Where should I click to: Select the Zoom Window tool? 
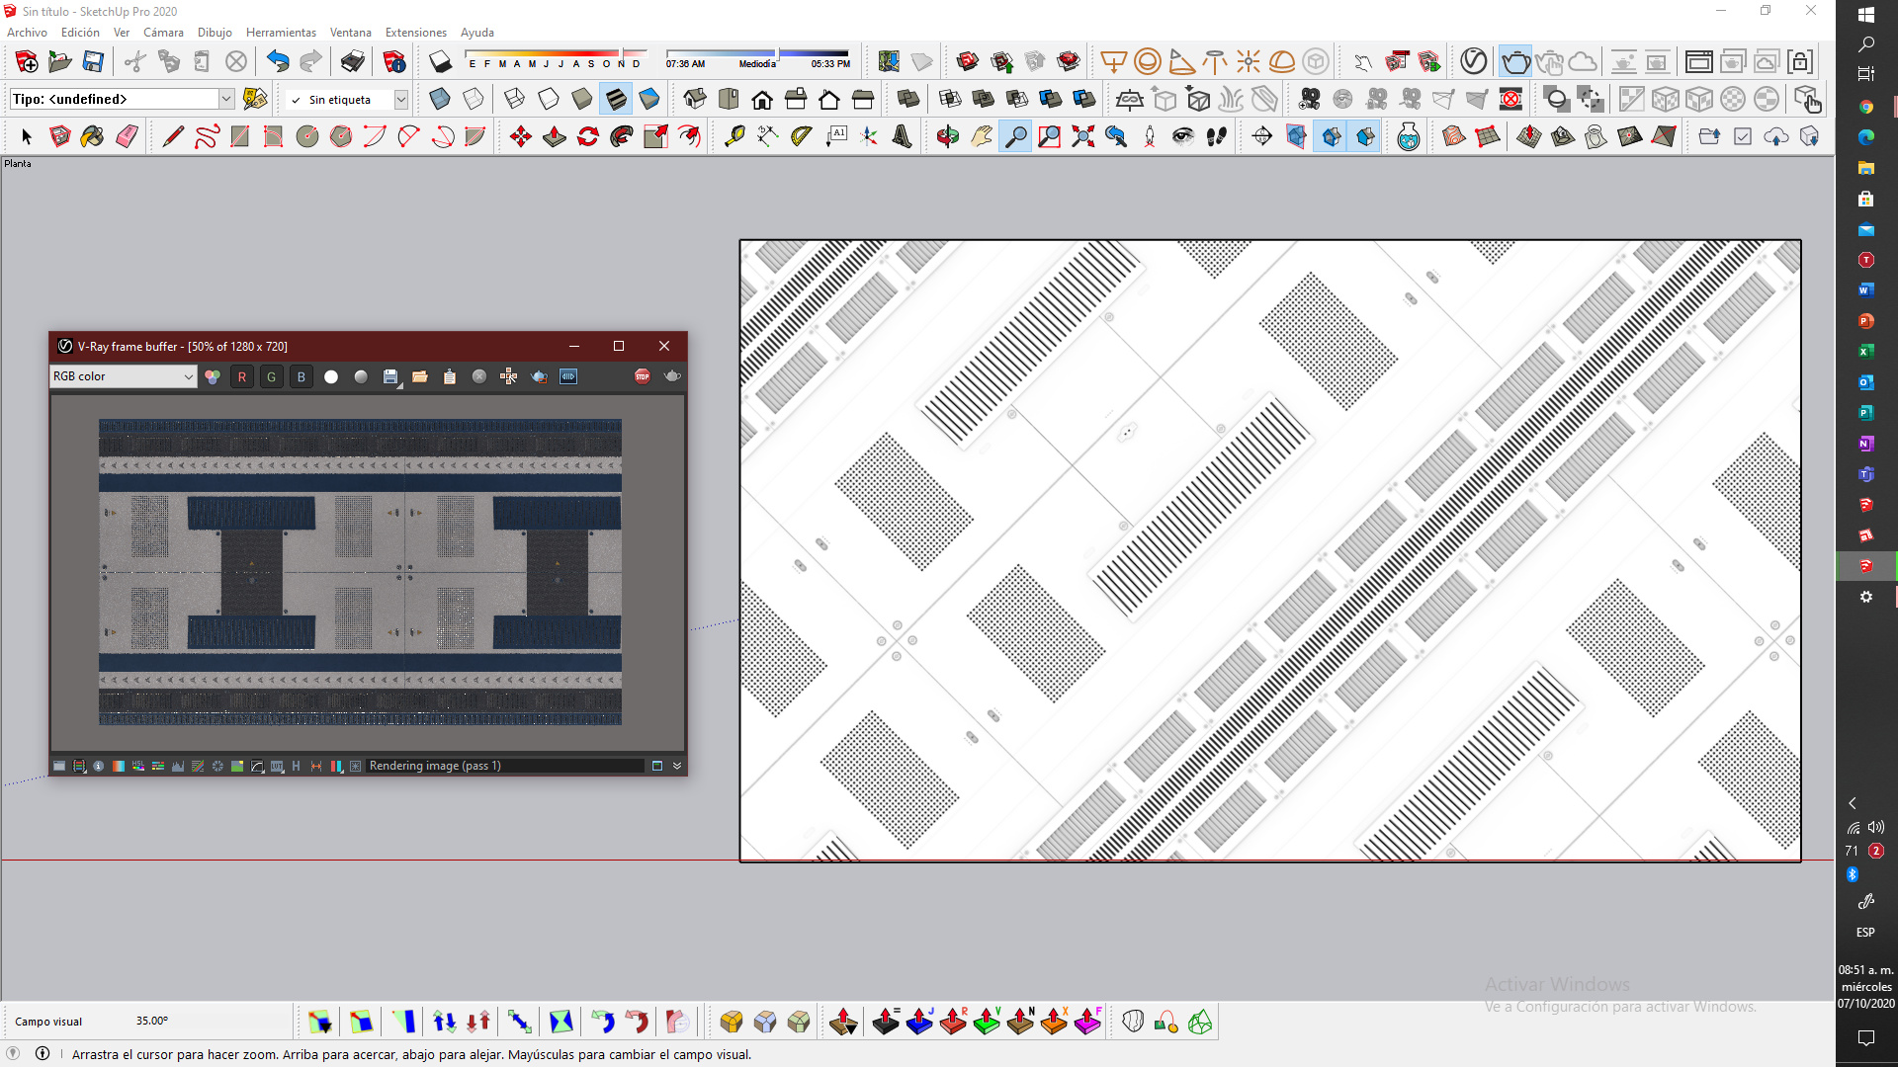coord(1049,136)
